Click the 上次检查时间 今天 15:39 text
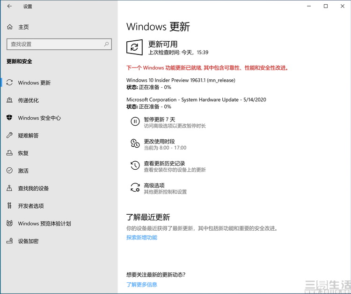Screen dimensions: 351x294 (178, 52)
